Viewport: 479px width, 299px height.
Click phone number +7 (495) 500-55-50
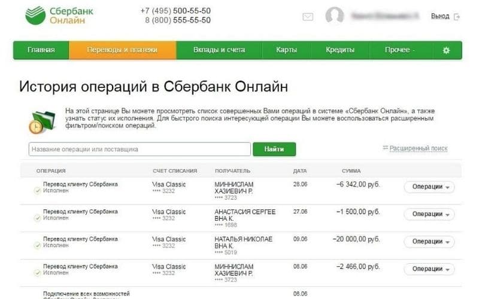pos(175,11)
